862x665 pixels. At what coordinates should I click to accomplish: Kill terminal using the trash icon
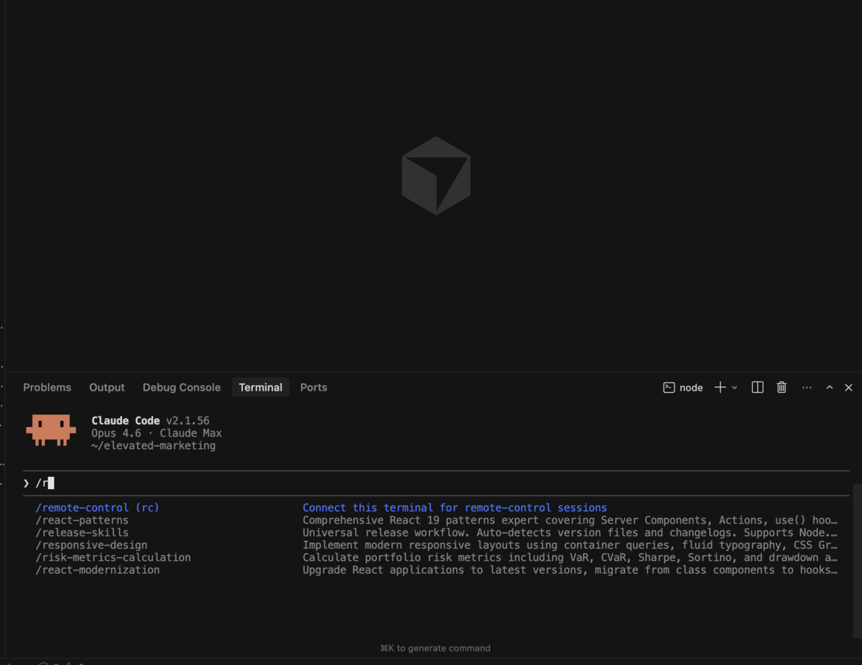point(782,388)
